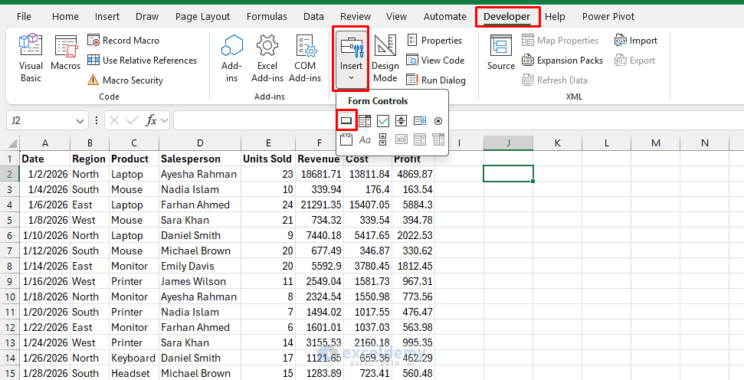This screenshot has width=744, height=380.
Task: Click the XML Export button
Action: pyautogui.click(x=635, y=61)
